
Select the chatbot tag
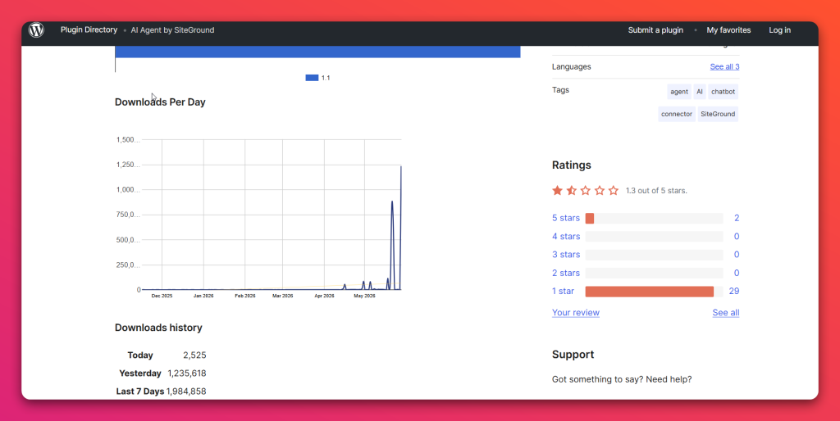click(723, 92)
